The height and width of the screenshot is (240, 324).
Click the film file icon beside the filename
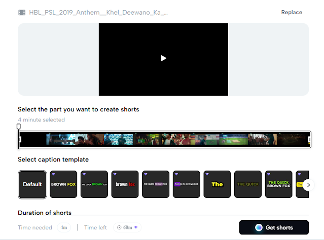click(22, 13)
